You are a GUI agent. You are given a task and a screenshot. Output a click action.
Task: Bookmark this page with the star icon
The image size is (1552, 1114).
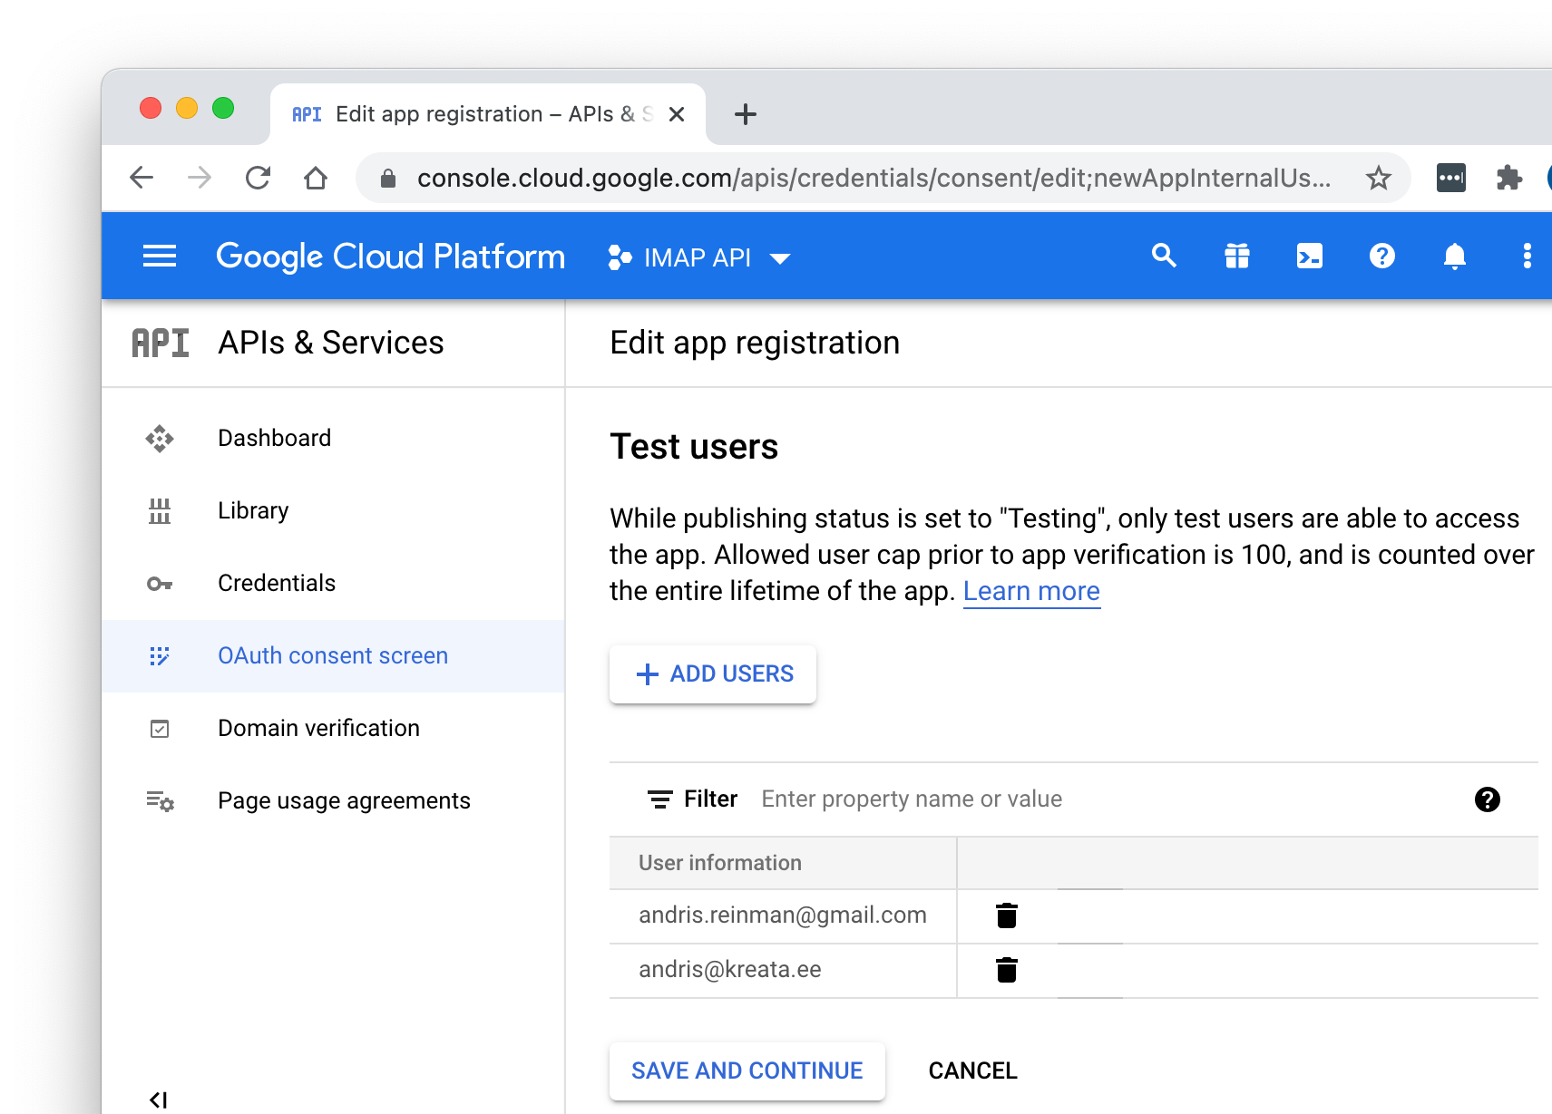(x=1379, y=178)
